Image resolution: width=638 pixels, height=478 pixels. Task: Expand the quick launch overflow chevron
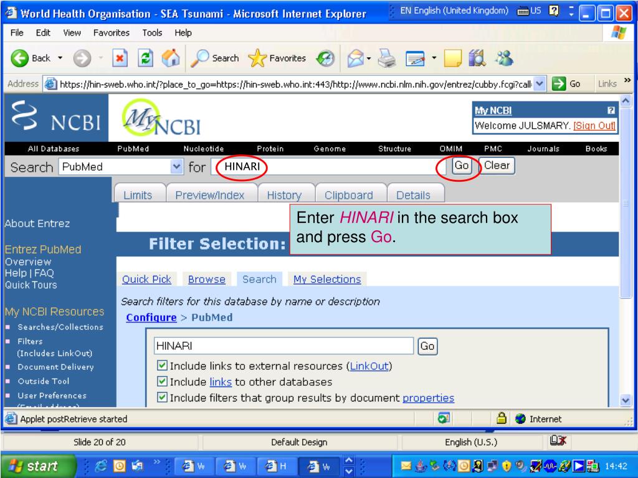pos(156,462)
